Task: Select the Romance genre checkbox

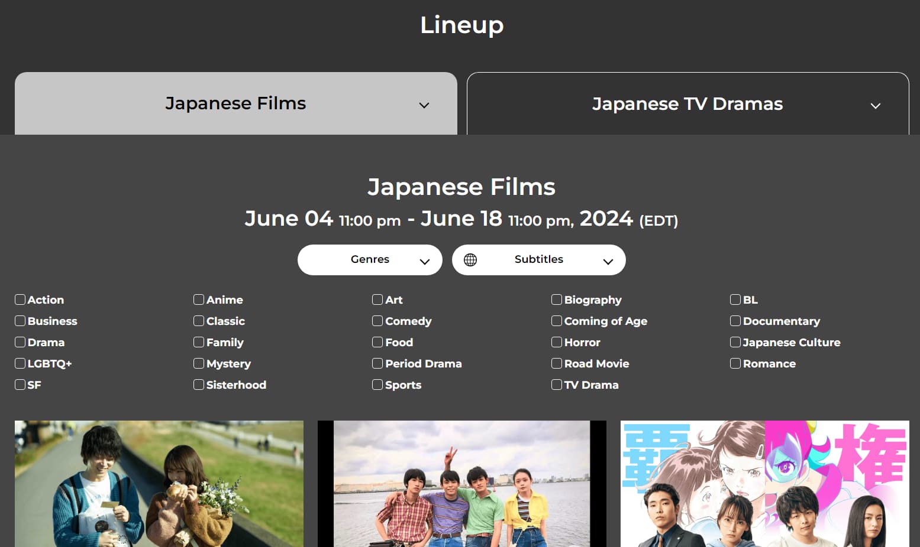Action: [735, 363]
